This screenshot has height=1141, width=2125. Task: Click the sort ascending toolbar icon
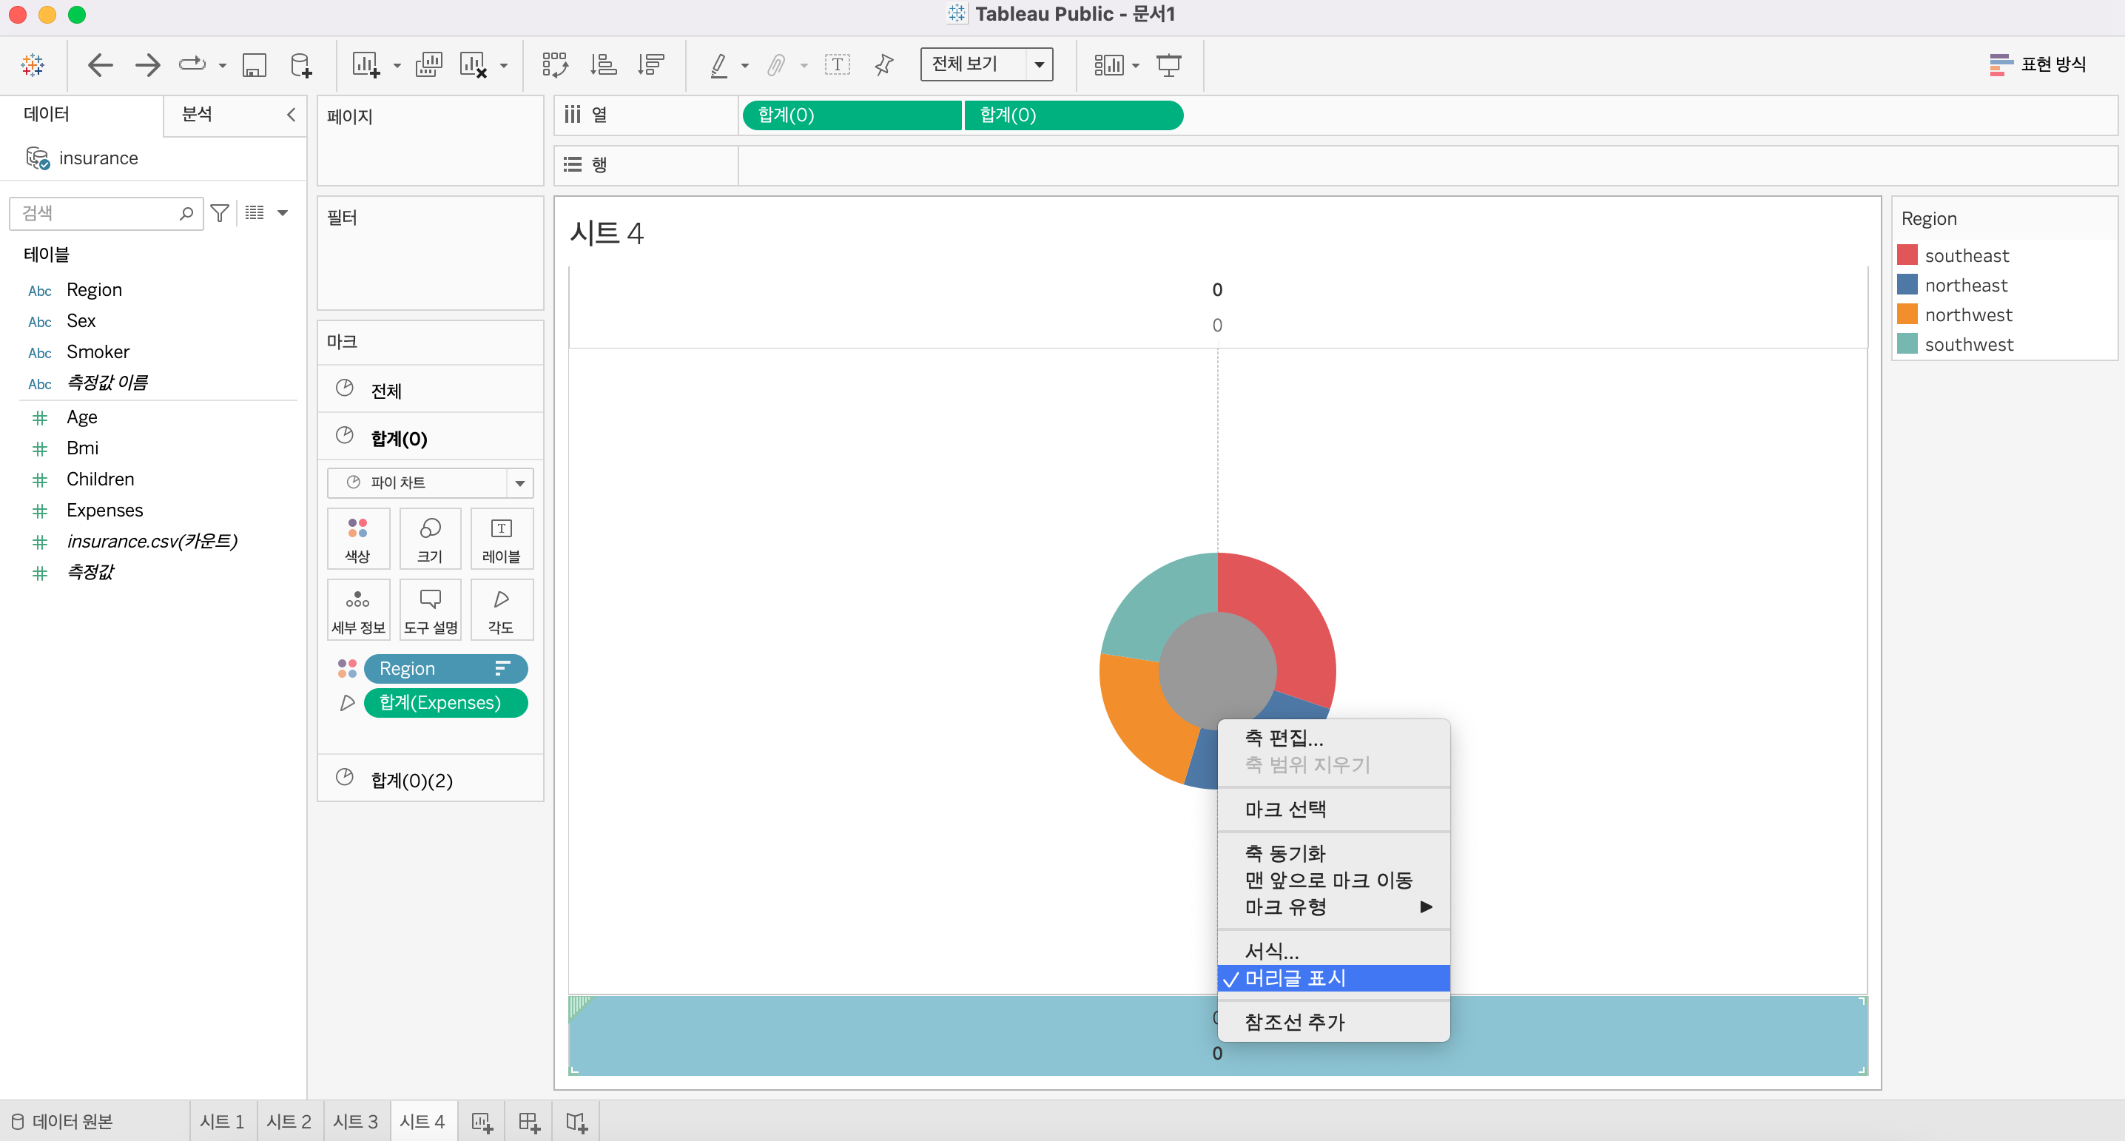click(603, 64)
